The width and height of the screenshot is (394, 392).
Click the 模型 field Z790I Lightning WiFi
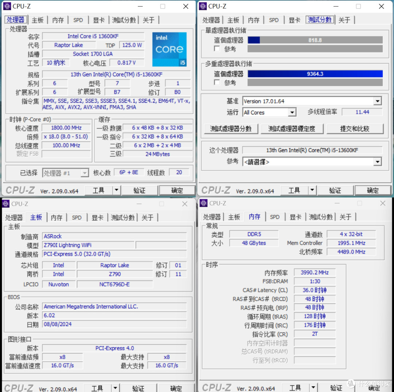point(88,245)
